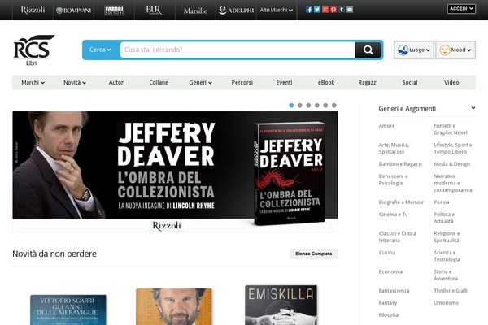Select the third carousel slide dot
The height and width of the screenshot is (325, 488).
(308, 106)
